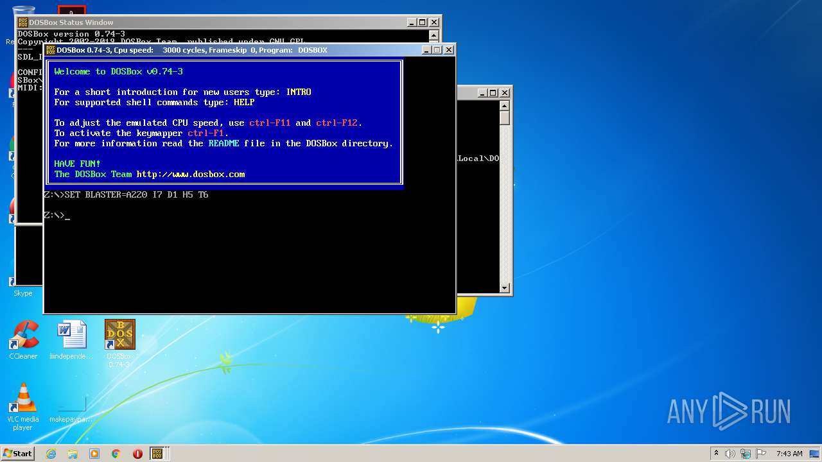Select the Skype desktop shortcut label
Image resolution: width=822 pixels, height=462 pixels.
pos(23,293)
